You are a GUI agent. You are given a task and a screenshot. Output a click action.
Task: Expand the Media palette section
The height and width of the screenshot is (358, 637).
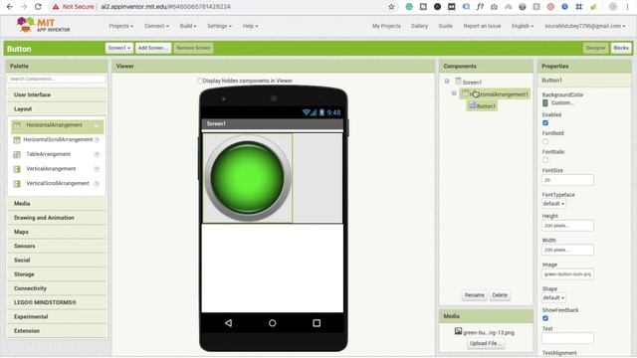click(57, 203)
